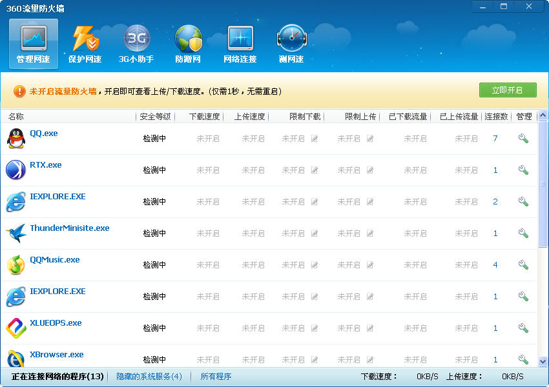This screenshot has width=549, height=387.
Task: Click the wrench manage icon for QQMusic.exe
Action: 523,265
